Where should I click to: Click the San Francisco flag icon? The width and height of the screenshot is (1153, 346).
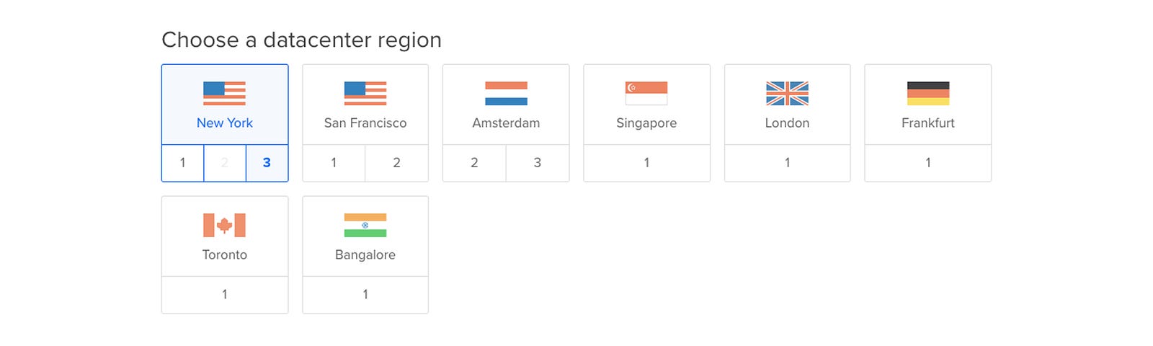pyautogui.click(x=365, y=93)
